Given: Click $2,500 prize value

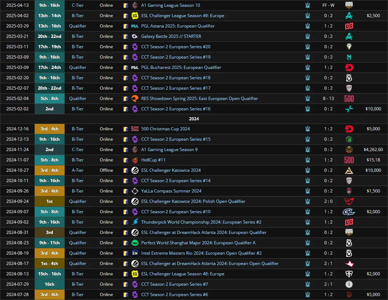Looking at the screenshot, I should 373,16.
